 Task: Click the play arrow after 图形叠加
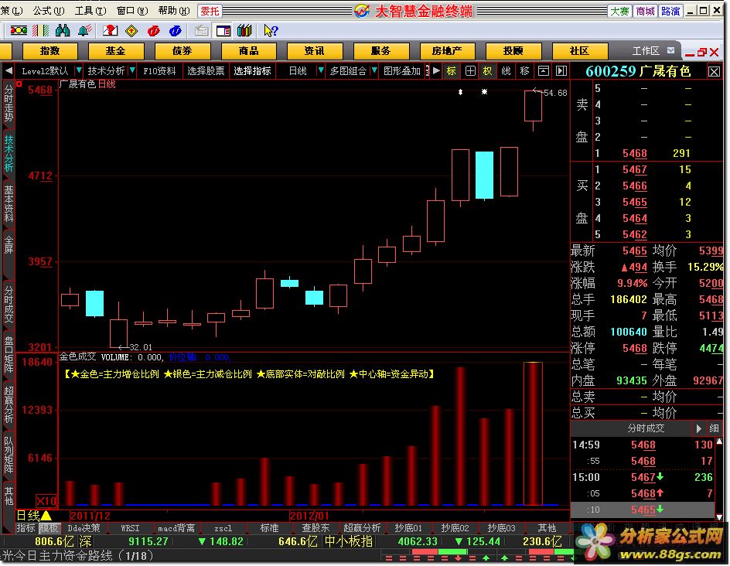436,71
